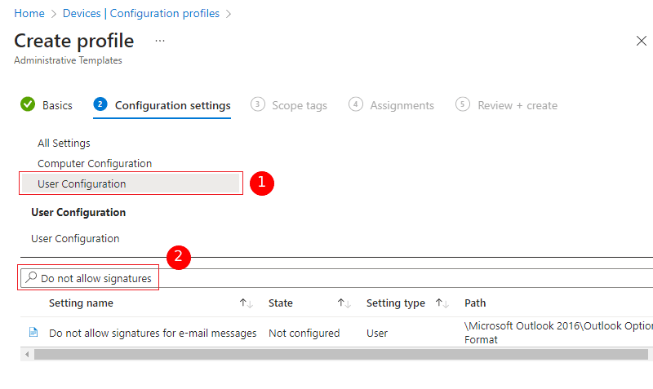Click the green checkmark icon beside Basics
The width and height of the screenshot is (653, 389).
pos(28,104)
